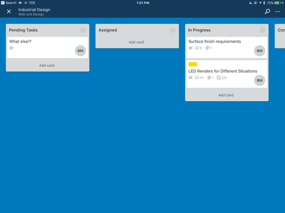Click comments icon showing 41 on LED Renders
The image size is (285, 213).
point(199,78)
